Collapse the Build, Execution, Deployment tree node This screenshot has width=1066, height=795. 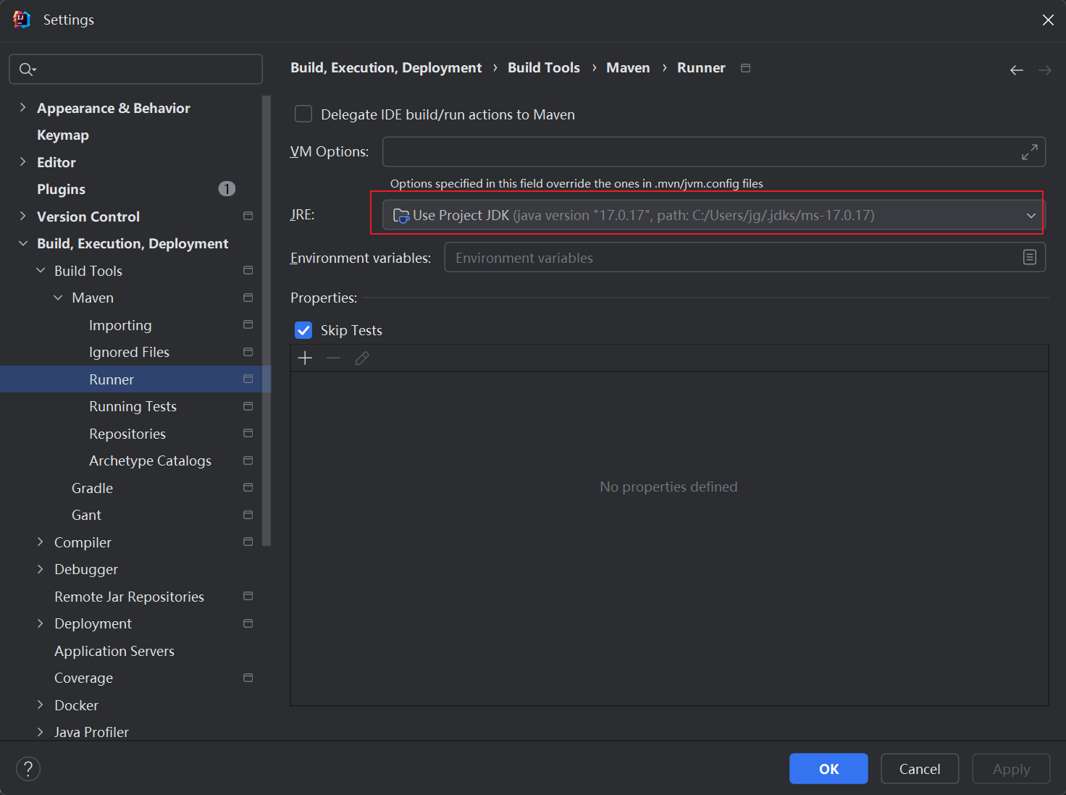tap(22, 243)
